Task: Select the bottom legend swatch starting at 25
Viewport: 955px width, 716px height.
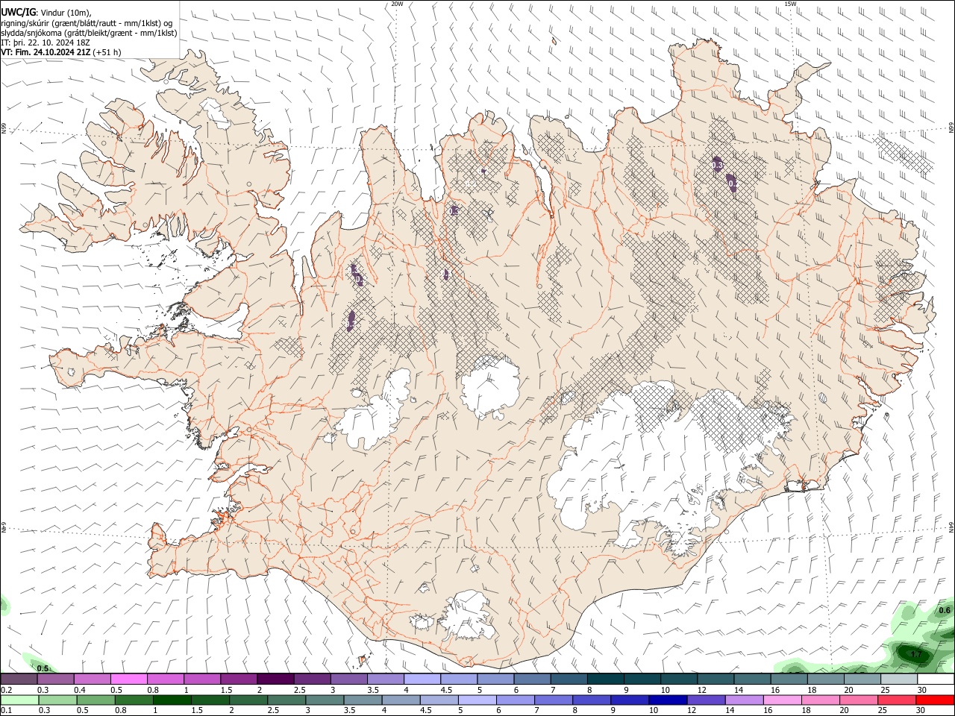Action: coord(896,700)
